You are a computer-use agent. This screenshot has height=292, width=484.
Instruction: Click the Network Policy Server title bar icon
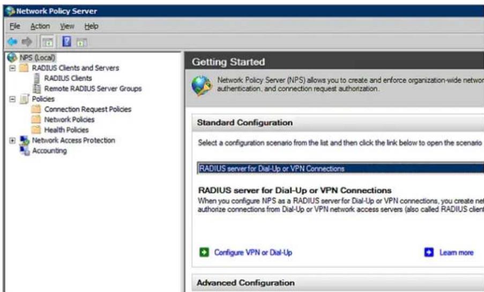click(x=10, y=11)
